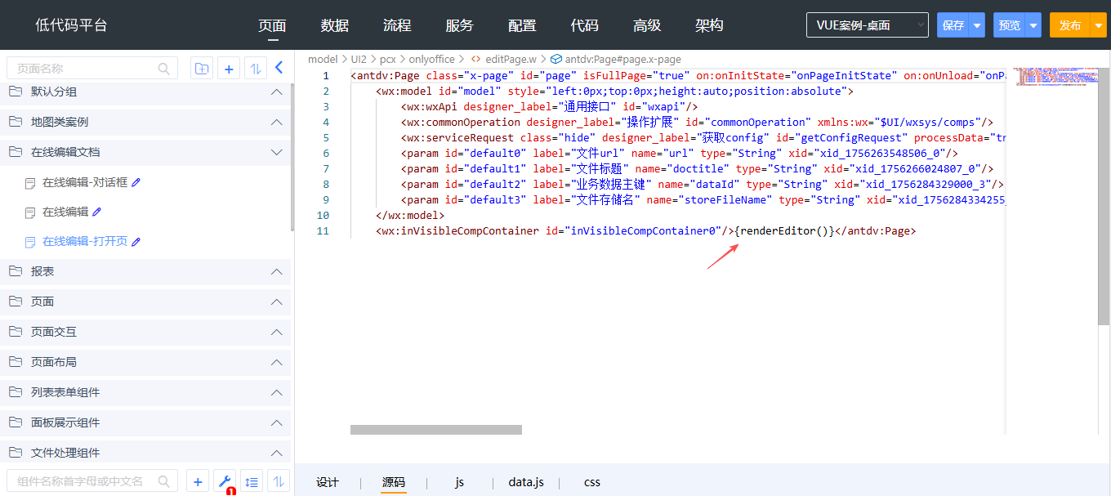Image resolution: width=1111 pixels, height=496 pixels.
Task: Click the line-spacing list icon at bottom left
Action: tap(252, 482)
